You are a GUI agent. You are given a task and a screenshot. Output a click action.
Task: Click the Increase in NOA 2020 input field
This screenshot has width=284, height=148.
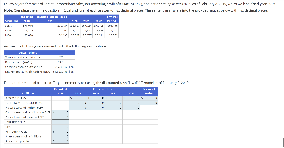(96, 98)
